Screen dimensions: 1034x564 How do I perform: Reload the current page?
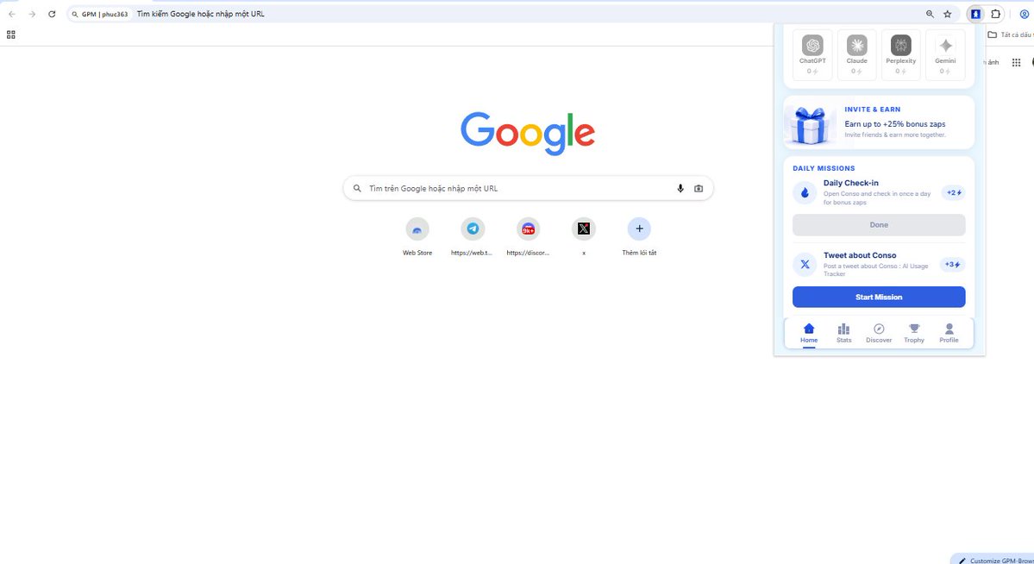pyautogui.click(x=52, y=14)
